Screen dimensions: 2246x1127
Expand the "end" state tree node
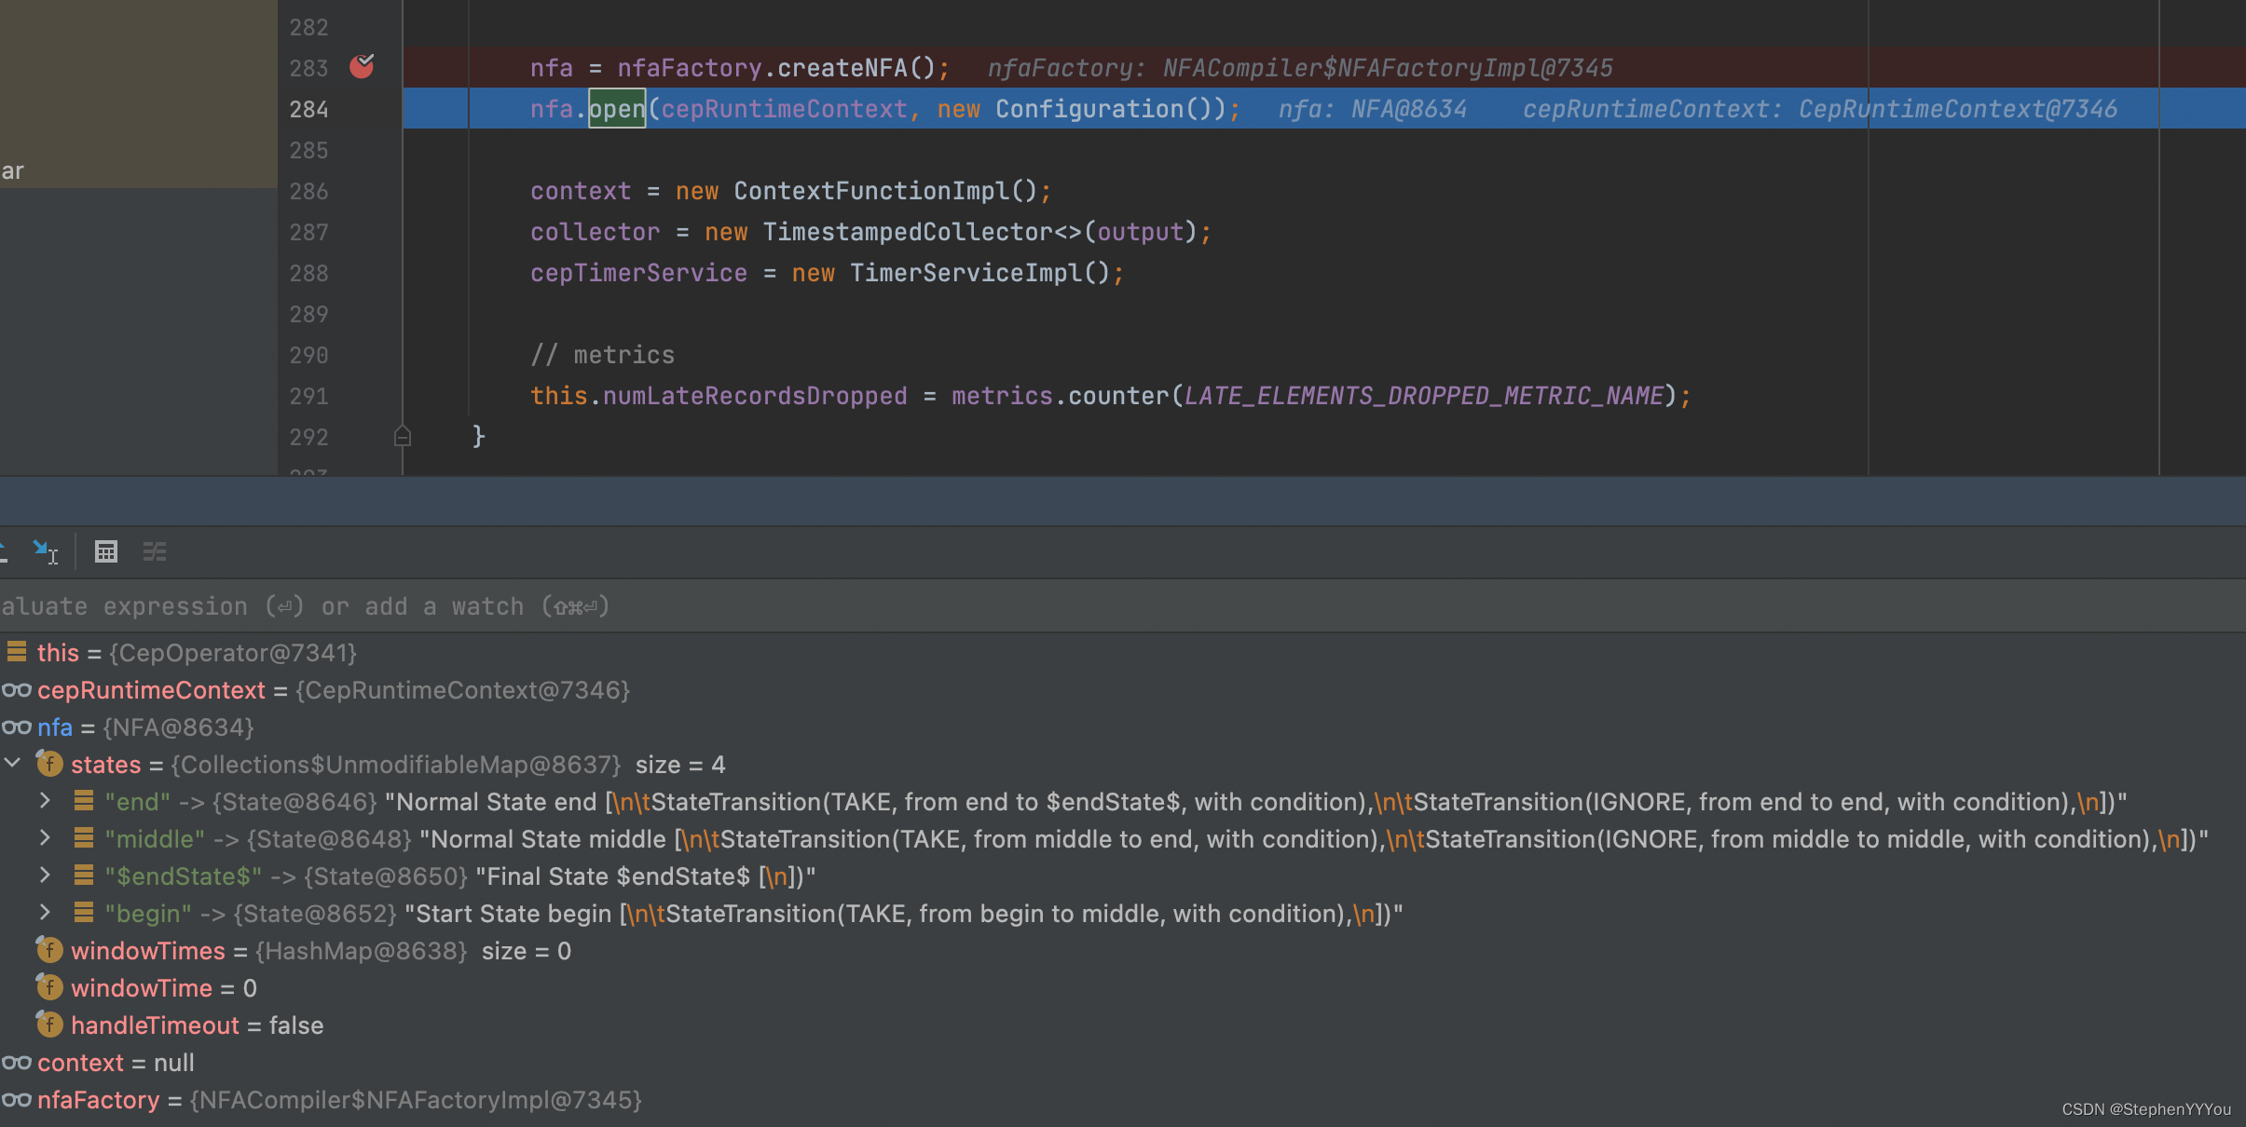tap(45, 801)
